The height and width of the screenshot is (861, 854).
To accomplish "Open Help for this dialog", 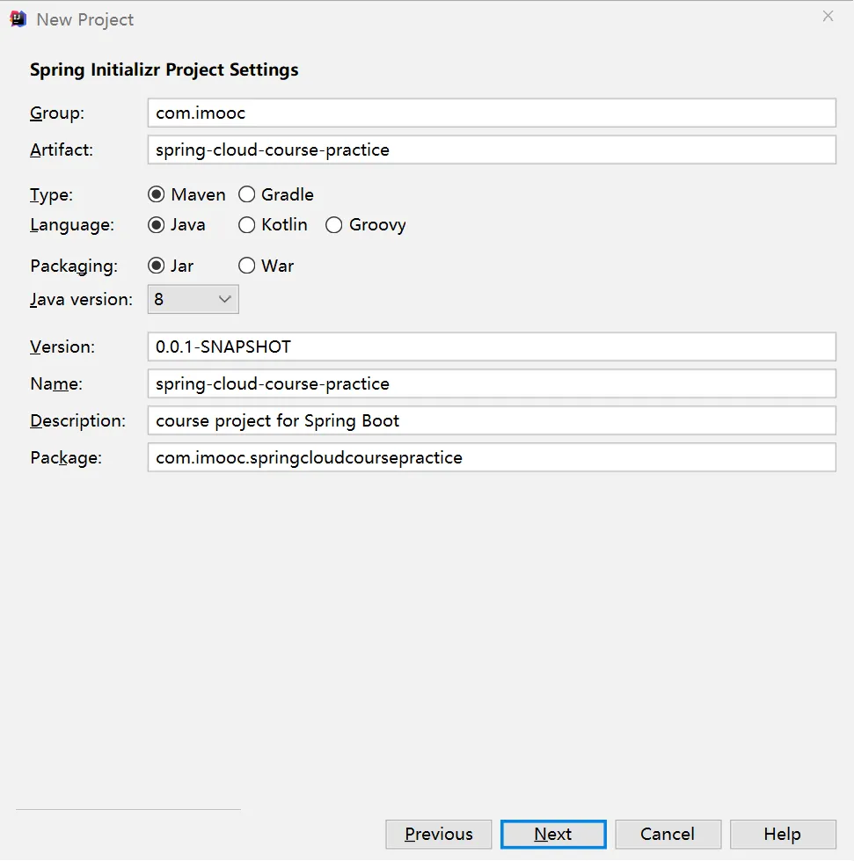I will click(x=783, y=835).
